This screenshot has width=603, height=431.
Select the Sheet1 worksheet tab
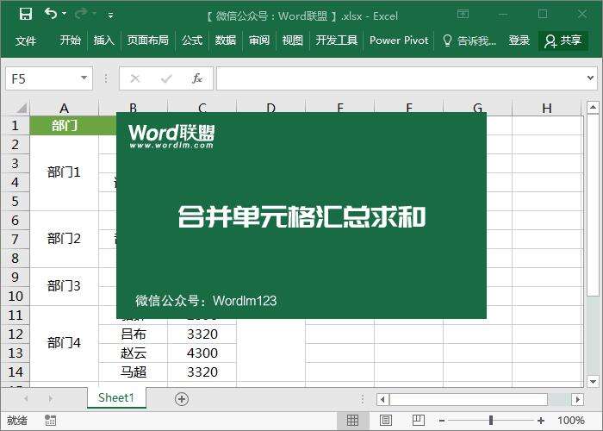click(x=116, y=397)
